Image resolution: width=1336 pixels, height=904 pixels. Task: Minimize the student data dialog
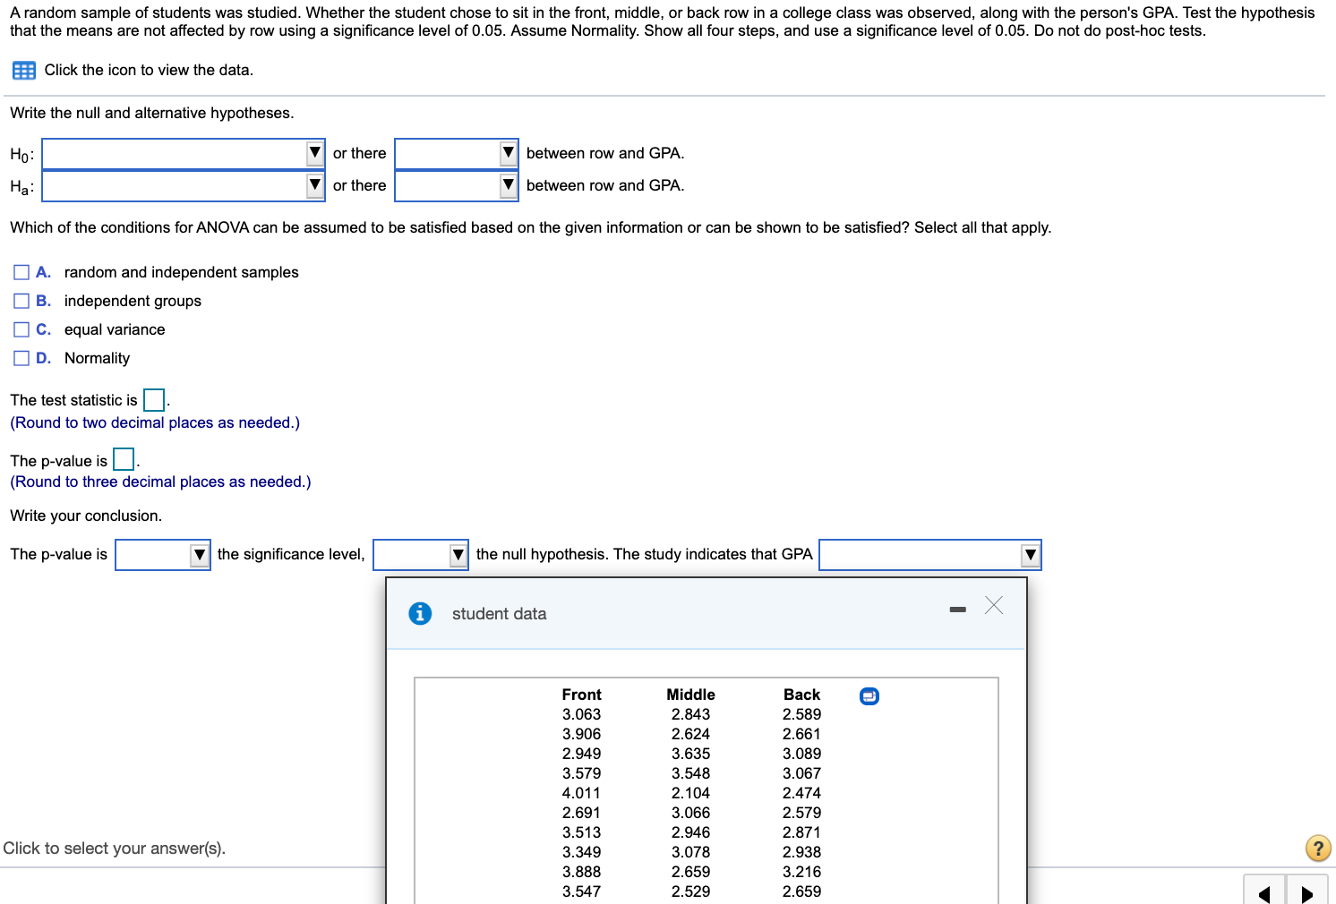pos(958,610)
